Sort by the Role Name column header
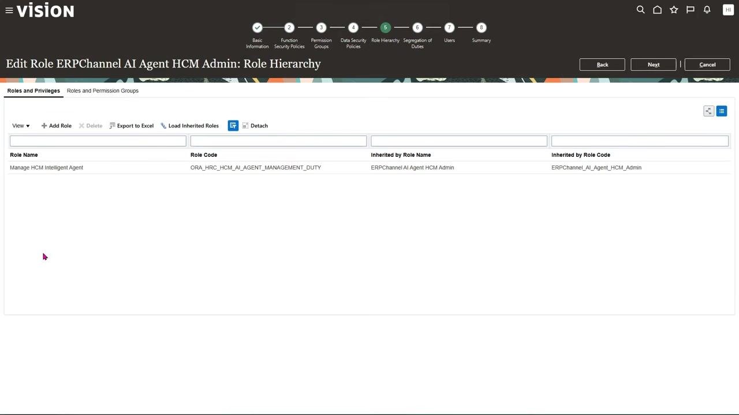 click(x=24, y=155)
